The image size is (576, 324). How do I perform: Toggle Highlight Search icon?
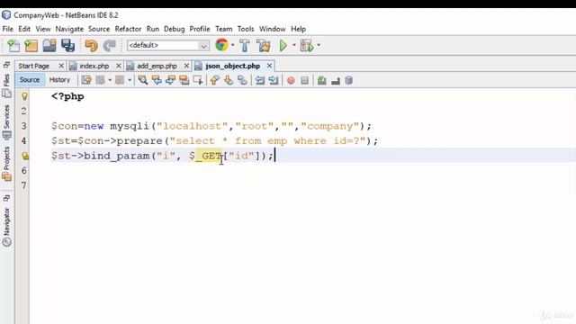(x=184, y=80)
